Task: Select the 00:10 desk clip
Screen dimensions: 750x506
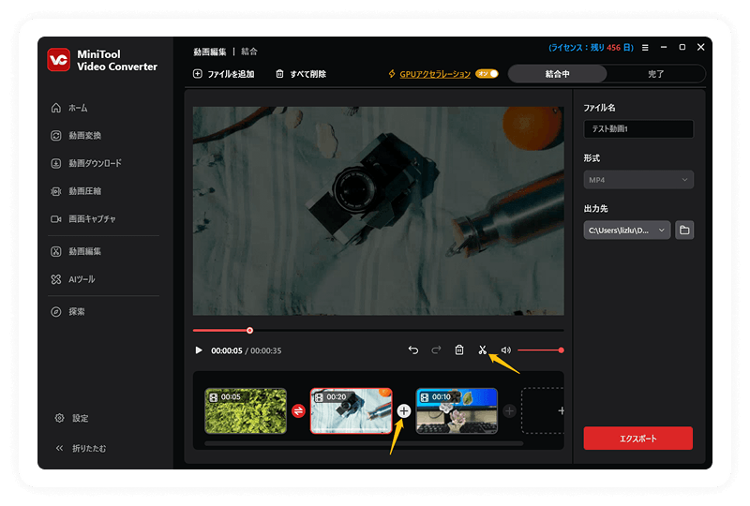Action: [457, 411]
